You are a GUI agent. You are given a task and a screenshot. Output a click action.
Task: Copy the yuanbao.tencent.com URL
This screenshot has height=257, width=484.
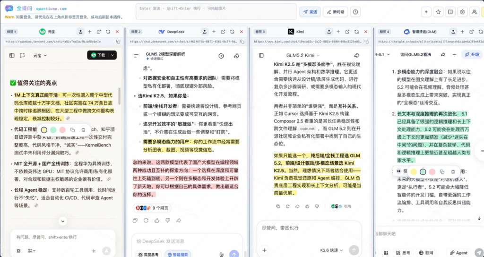[x=118, y=42]
